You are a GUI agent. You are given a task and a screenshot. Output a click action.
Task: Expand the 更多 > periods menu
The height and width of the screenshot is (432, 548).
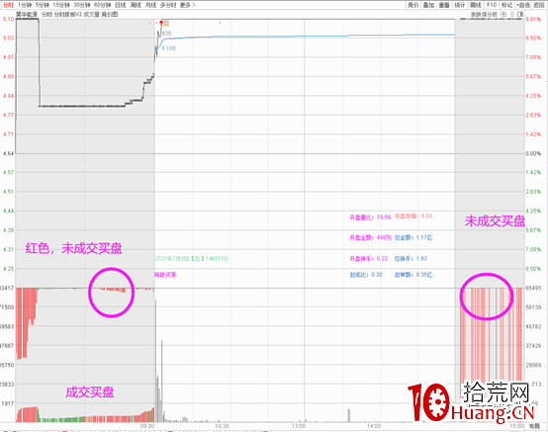coord(188,5)
